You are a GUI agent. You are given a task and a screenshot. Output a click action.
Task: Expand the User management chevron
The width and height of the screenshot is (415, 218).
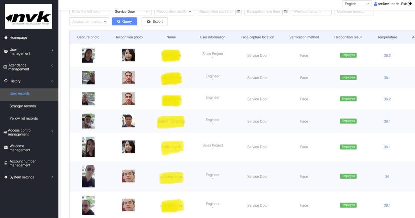click(x=52, y=50)
